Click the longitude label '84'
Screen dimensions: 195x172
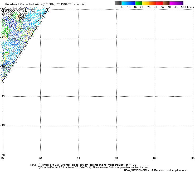pos(116,158)
